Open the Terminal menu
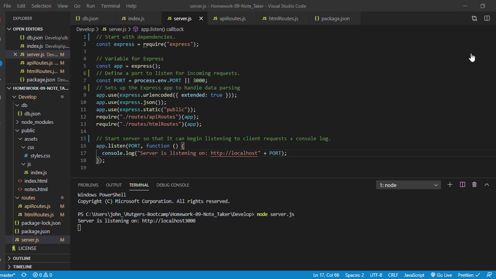The image size is (496, 279). point(110,6)
